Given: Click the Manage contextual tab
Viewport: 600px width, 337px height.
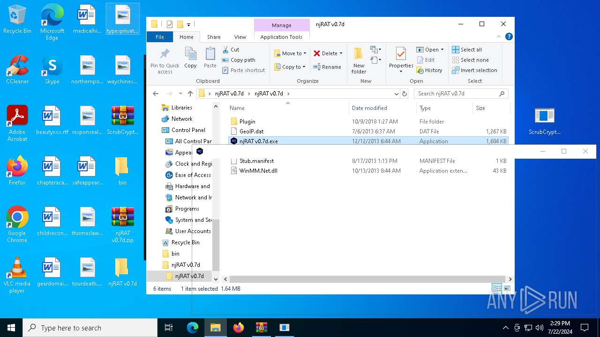Looking at the screenshot, I should tap(282, 25).
